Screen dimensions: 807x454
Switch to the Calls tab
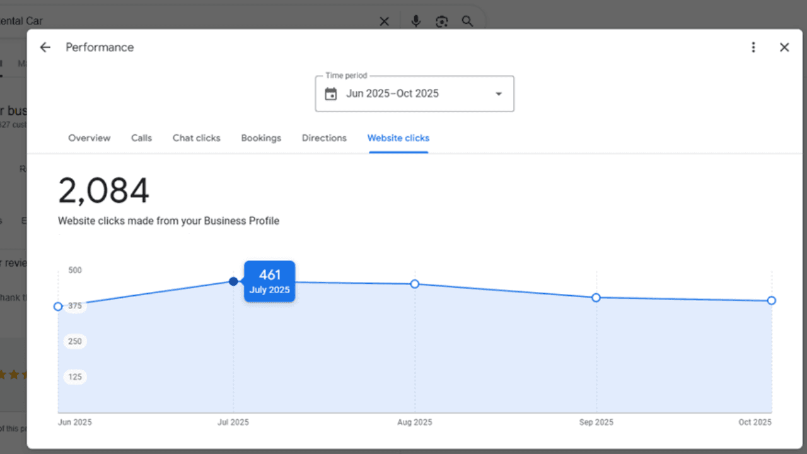point(141,137)
